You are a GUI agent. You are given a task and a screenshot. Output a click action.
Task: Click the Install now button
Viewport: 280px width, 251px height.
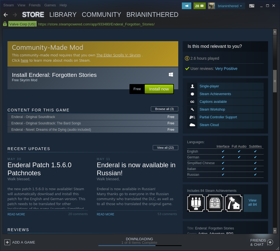pos(159,89)
